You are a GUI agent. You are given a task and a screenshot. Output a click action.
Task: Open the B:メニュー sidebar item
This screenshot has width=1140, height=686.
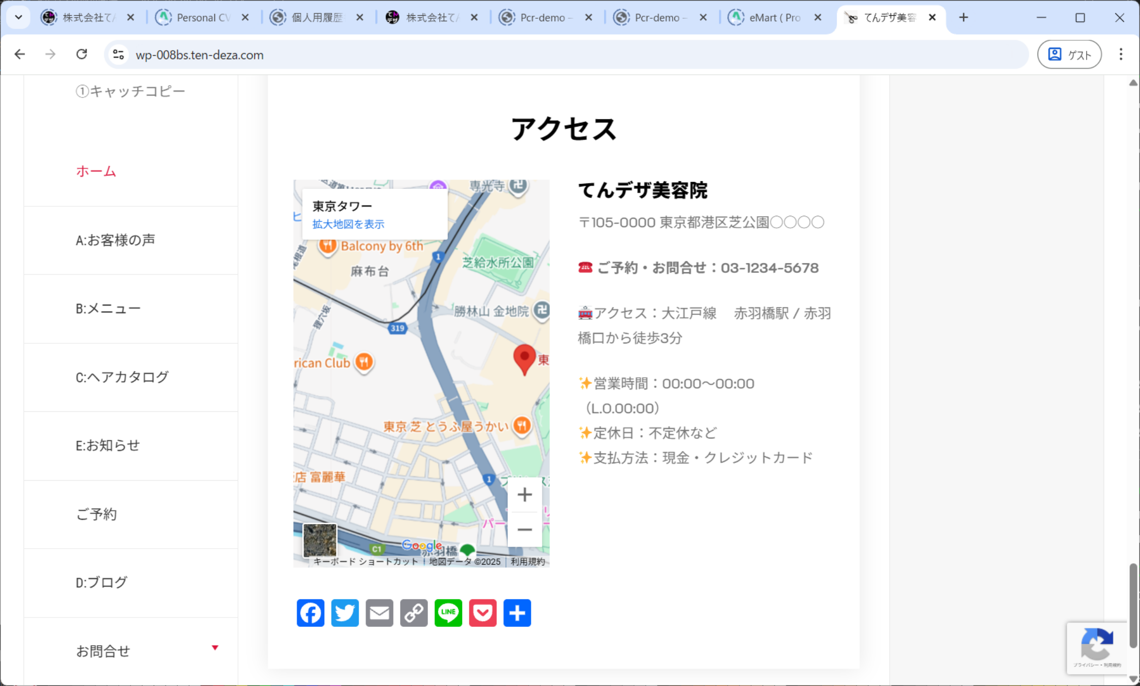(108, 309)
